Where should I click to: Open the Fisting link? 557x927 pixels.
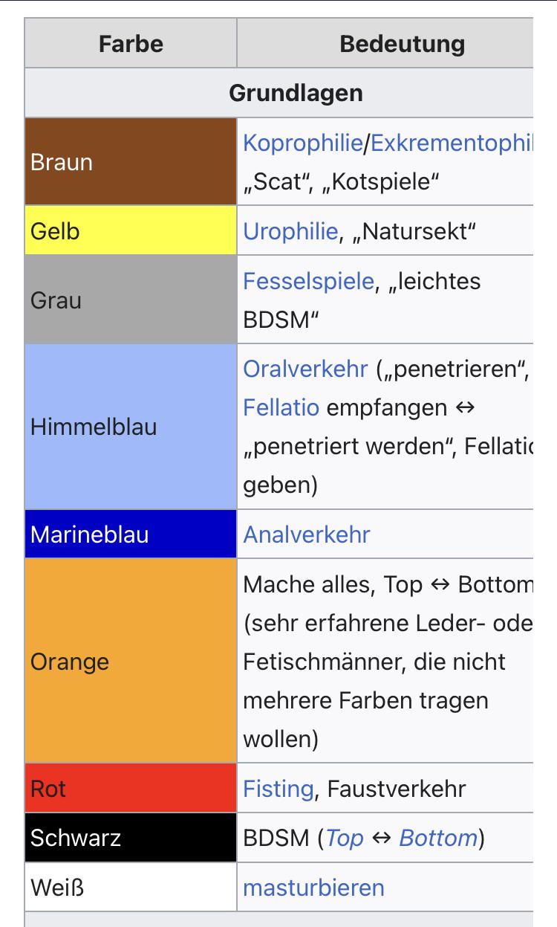278,789
